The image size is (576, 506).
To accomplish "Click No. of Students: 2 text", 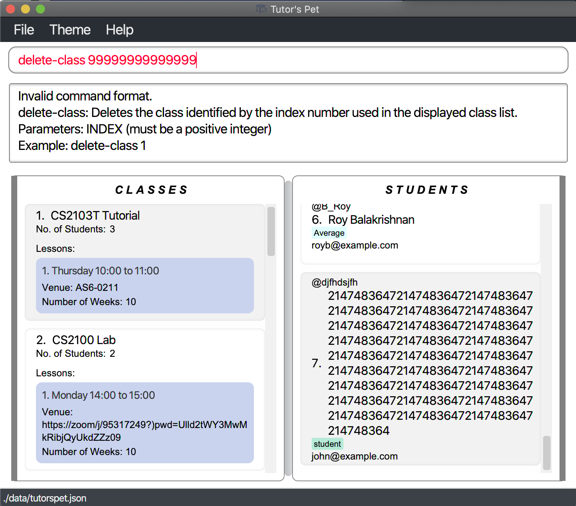I will tap(75, 353).
